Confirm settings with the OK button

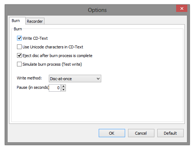coord(112,133)
